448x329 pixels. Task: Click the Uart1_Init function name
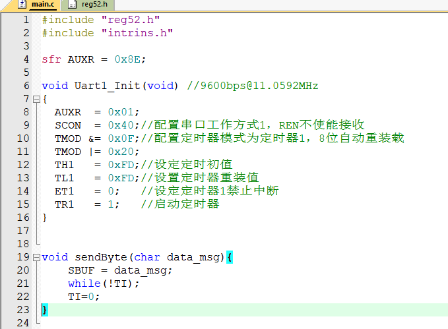click(x=108, y=86)
